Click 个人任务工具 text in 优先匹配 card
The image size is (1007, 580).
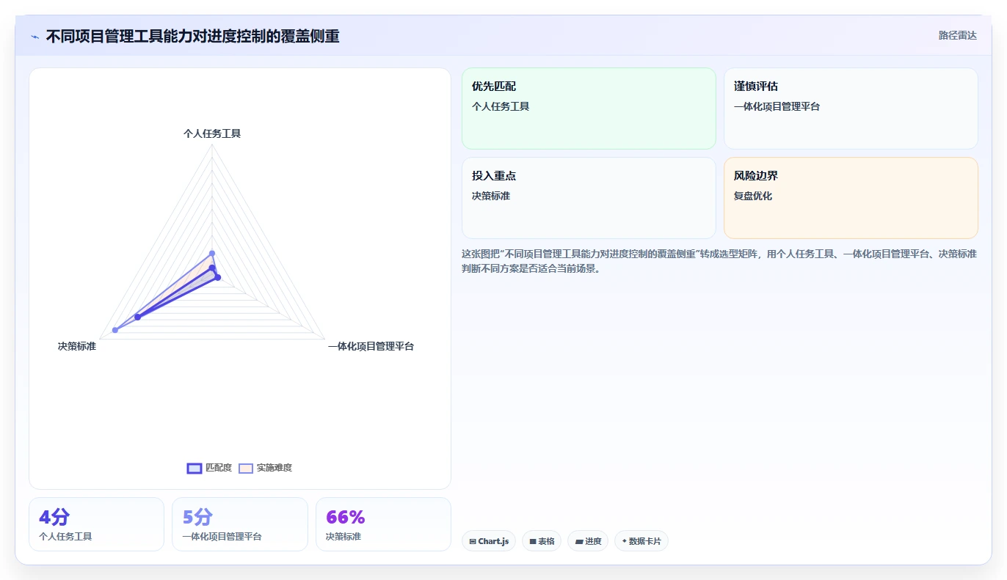pos(501,106)
